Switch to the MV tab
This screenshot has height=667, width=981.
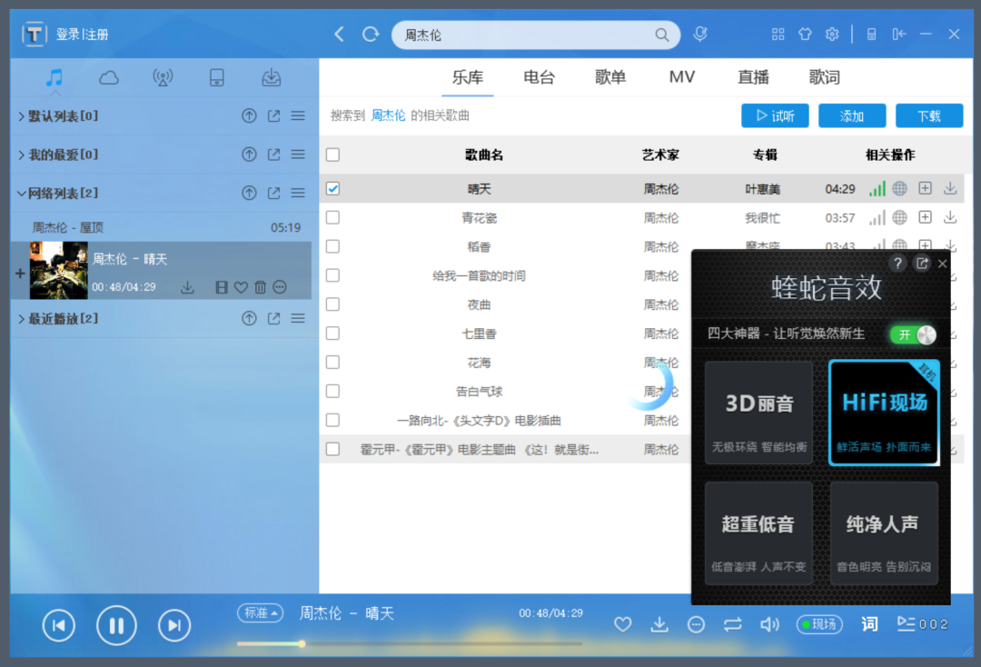pyautogui.click(x=682, y=77)
